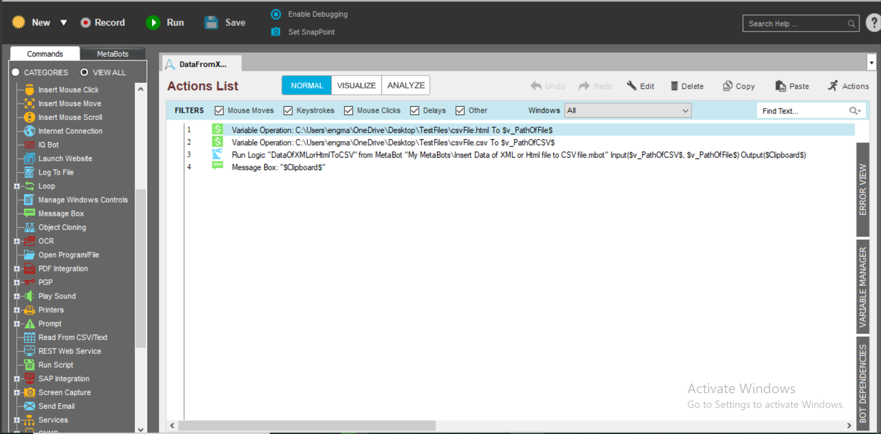The width and height of the screenshot is (881, 434).
Task: Select the Log To File icon
Action: coord(29,172)
